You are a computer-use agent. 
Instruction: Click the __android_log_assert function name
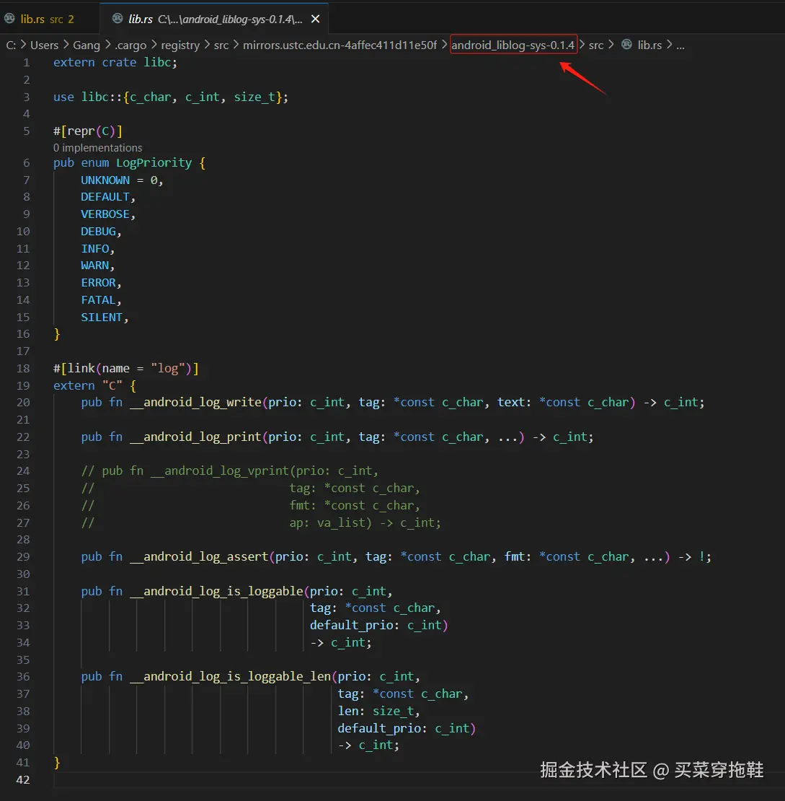click(x=199, y=557)
